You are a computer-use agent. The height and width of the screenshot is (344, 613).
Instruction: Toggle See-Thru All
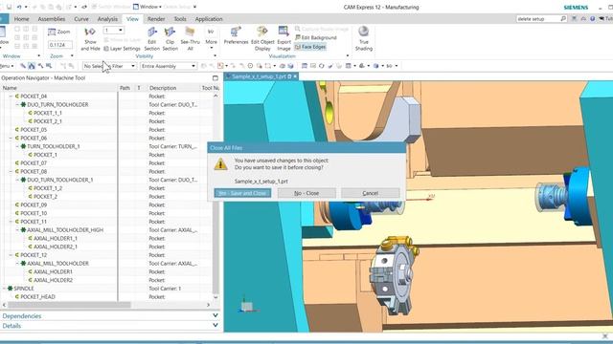point(190,39)
